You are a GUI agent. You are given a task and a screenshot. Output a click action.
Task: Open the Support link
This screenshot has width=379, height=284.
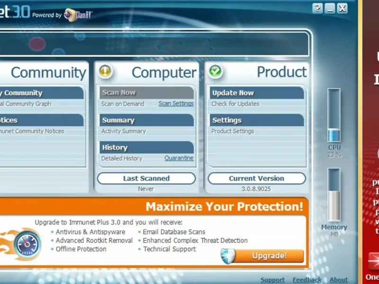[272, 280]
